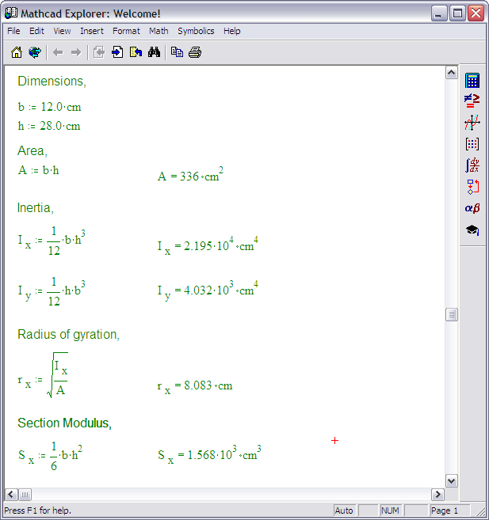Open the Math menu

pos(159,31)
